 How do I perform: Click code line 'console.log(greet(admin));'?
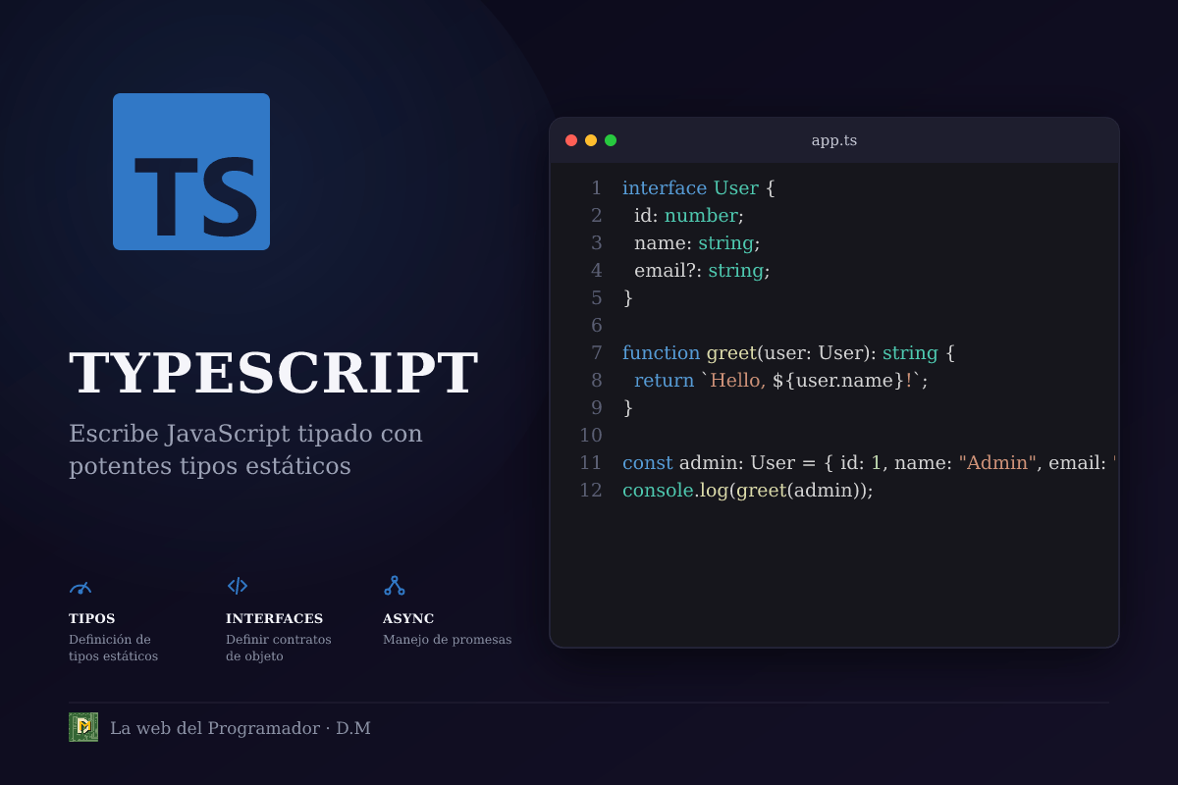748,490
